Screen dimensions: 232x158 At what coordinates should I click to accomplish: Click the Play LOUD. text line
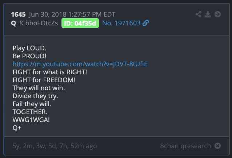[29, 48]
